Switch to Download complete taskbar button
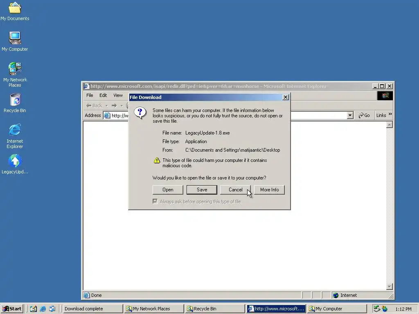This screenshot has width=419, height=314. coord(93,309)
